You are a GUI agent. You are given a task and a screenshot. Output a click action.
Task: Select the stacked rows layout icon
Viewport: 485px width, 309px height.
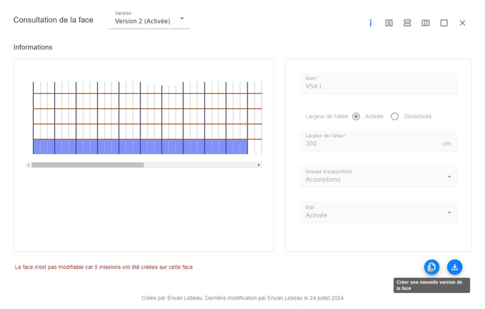coord(407,23)
